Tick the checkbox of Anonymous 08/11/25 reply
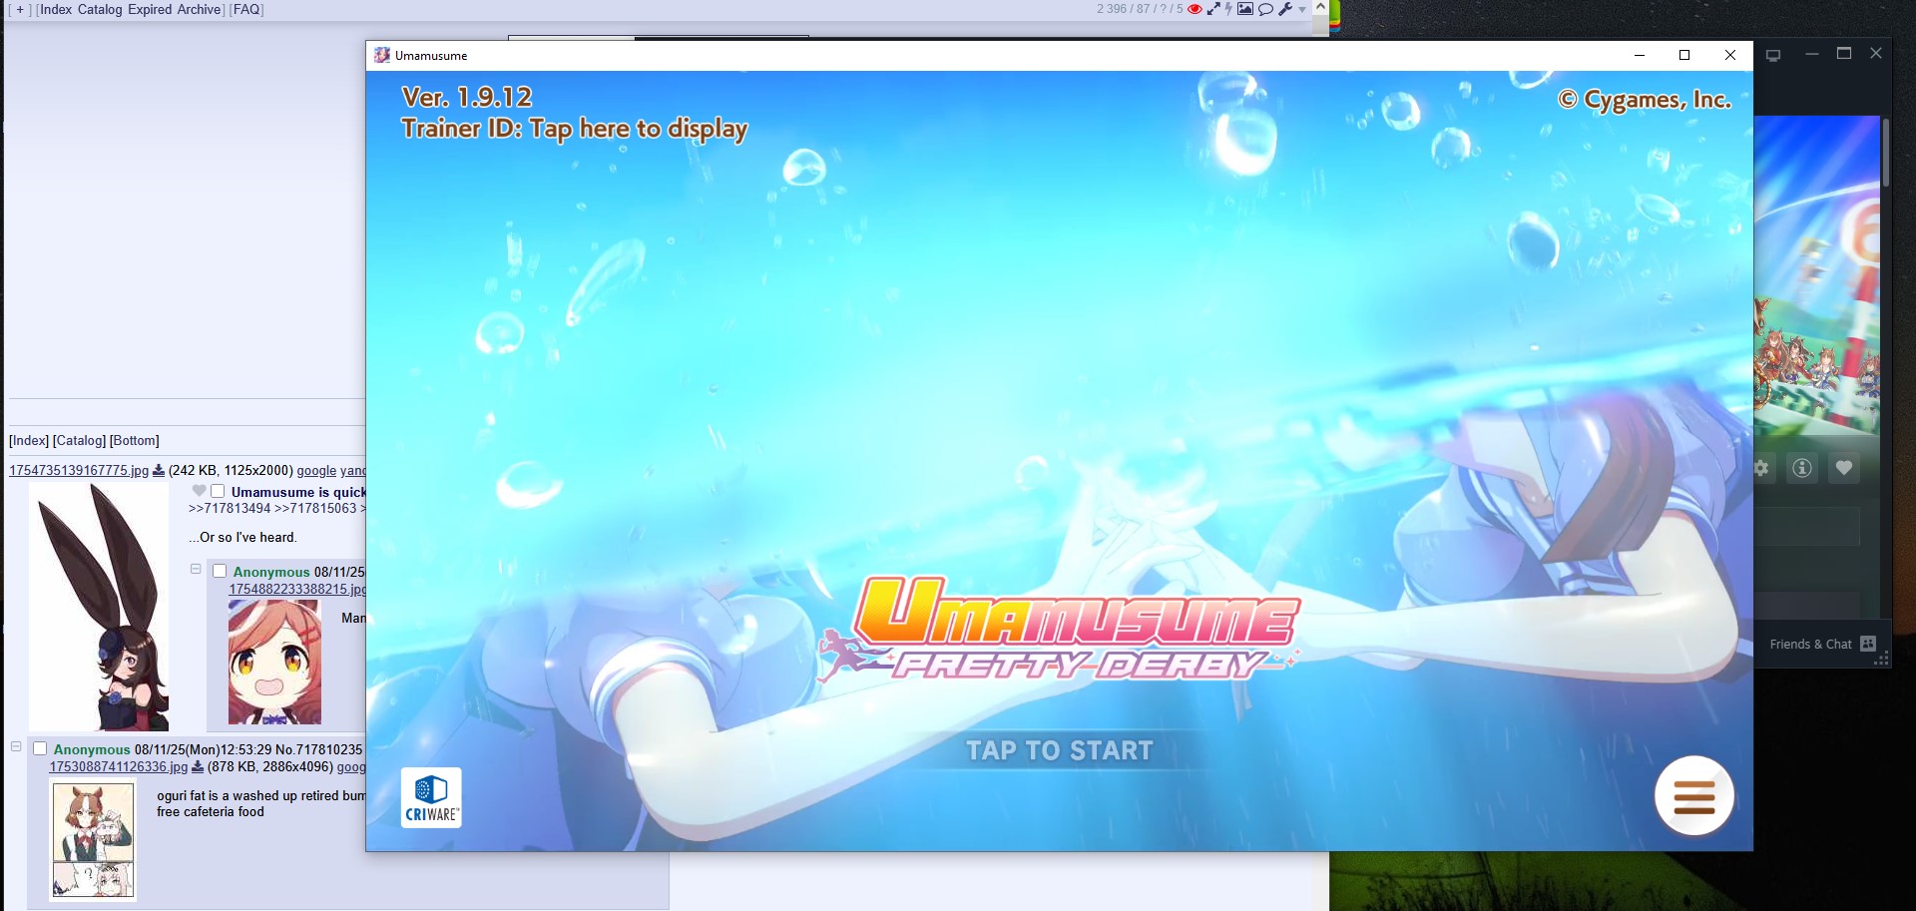This screenshot has width=1916, height=911. coord(220,571)
